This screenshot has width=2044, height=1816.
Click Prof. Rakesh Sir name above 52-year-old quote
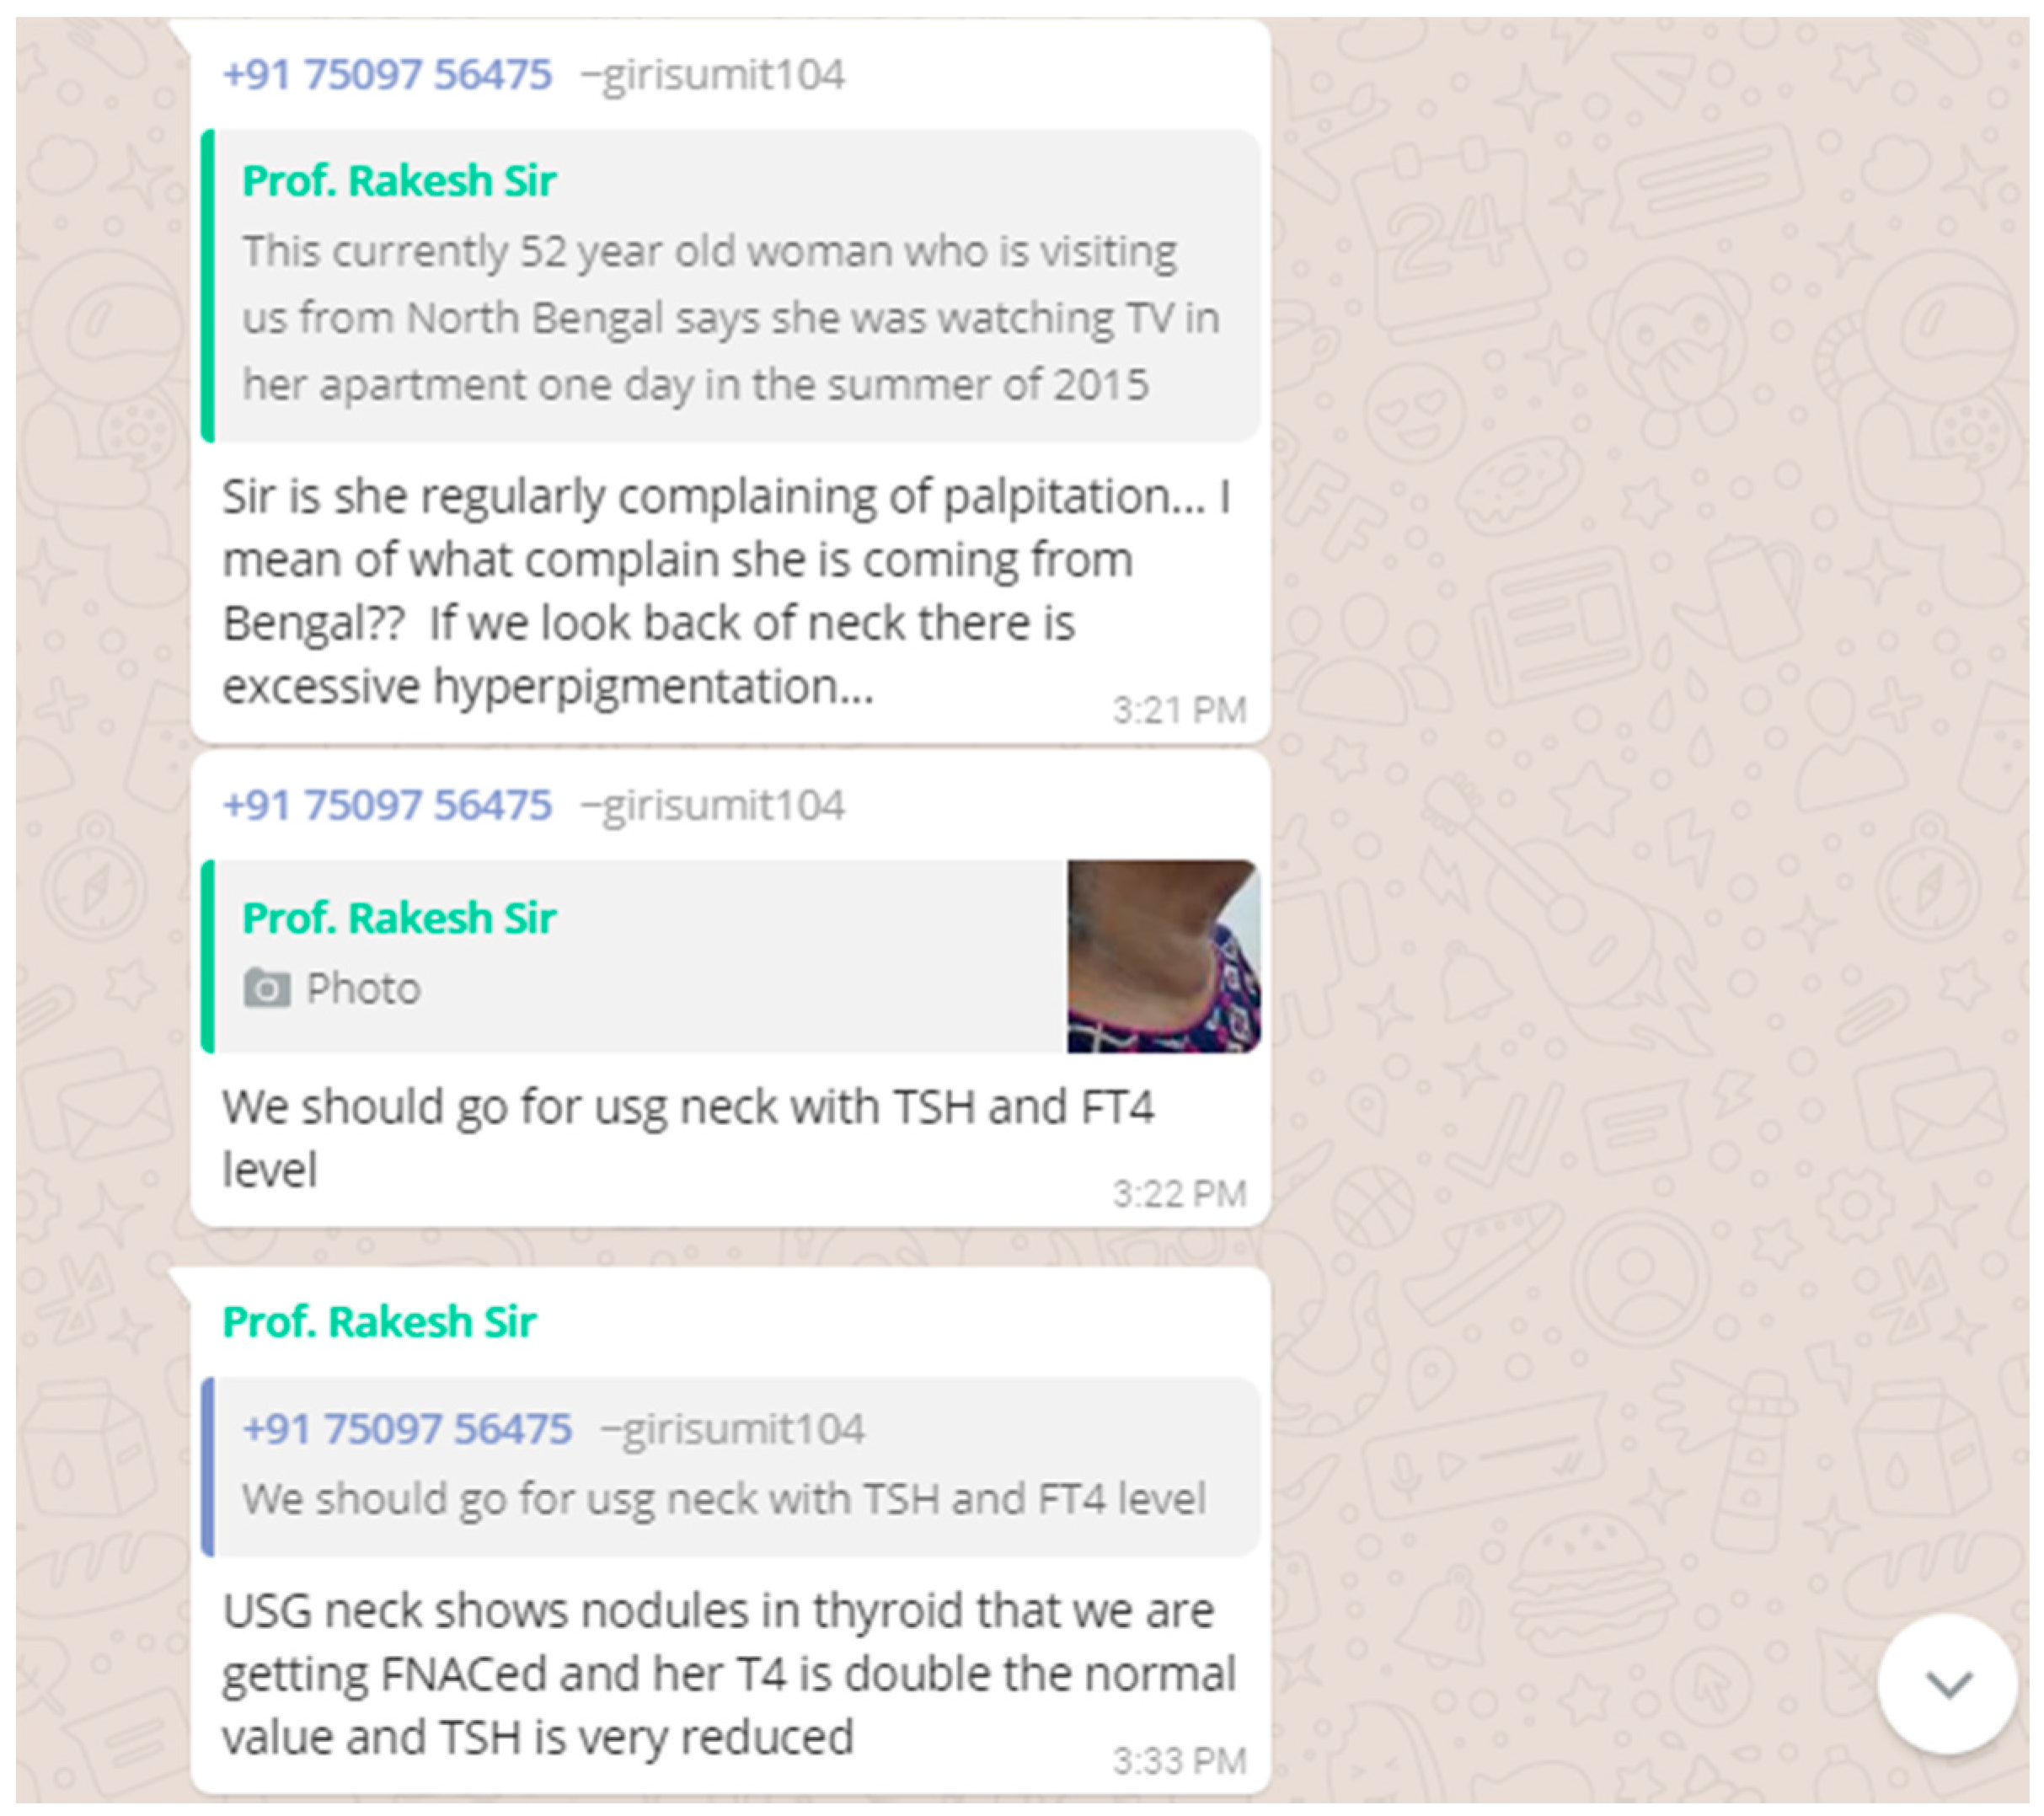(399, 181)
